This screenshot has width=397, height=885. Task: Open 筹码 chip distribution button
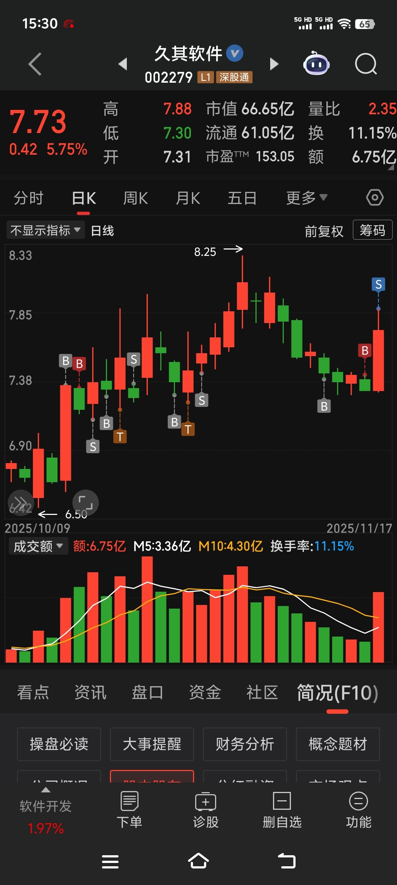(372, 230)
